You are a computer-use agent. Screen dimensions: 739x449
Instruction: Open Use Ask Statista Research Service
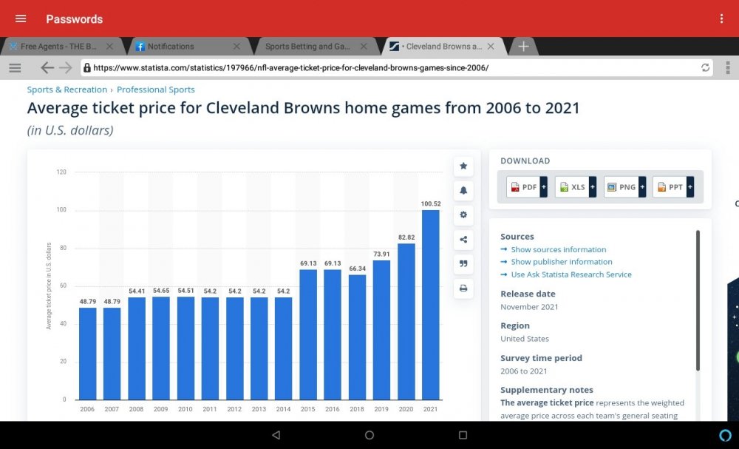571,274
